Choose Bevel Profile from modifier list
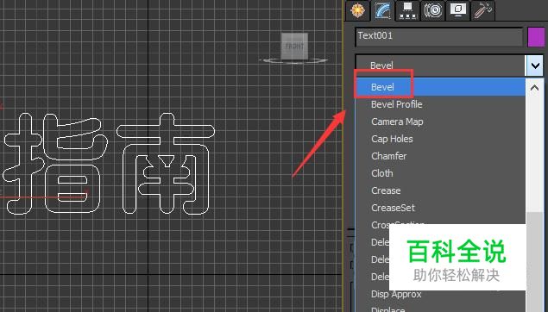Viewport: 548px width, 312px height. click(440, 104)
